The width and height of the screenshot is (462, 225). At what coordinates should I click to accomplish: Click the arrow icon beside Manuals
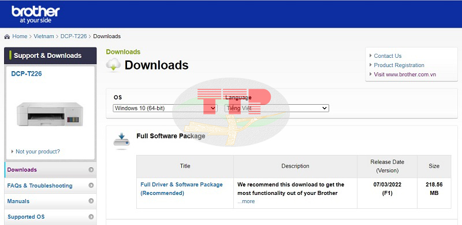click(91, 201)
